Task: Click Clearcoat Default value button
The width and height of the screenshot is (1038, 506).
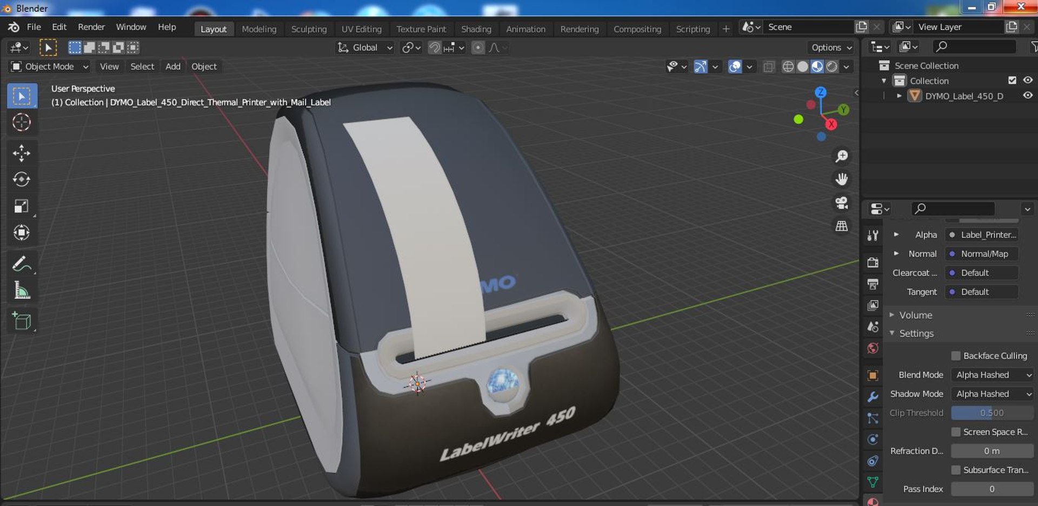Action: coord(982,273)
